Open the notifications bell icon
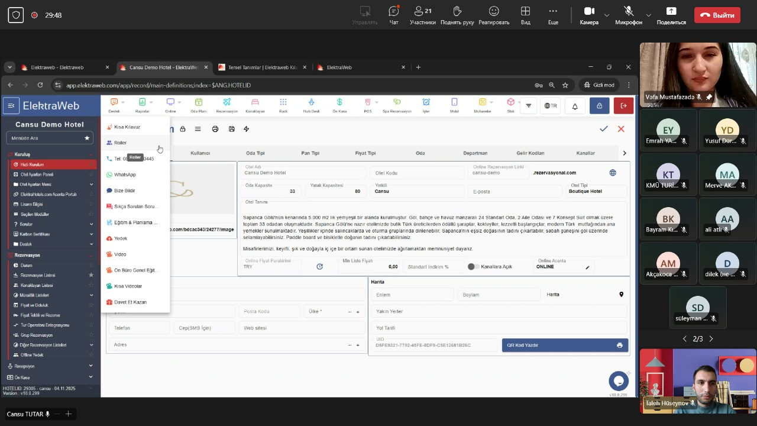Screen dimensions: 757x426 pyautogui.click(x=574, y=106)
